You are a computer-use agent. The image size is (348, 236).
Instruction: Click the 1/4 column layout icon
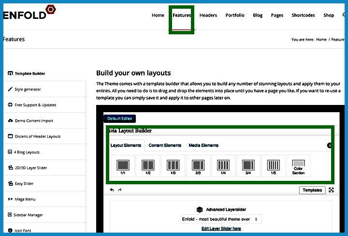coord(223,166)
